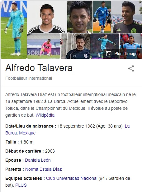Click the image icon in Plus d'images

[108, 54]
